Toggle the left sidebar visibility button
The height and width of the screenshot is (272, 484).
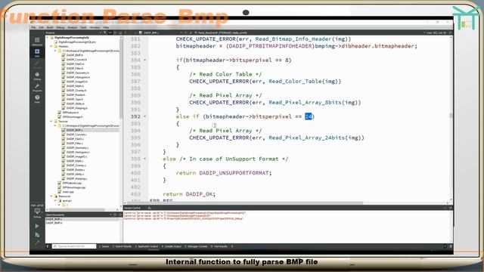pos(48,246)
